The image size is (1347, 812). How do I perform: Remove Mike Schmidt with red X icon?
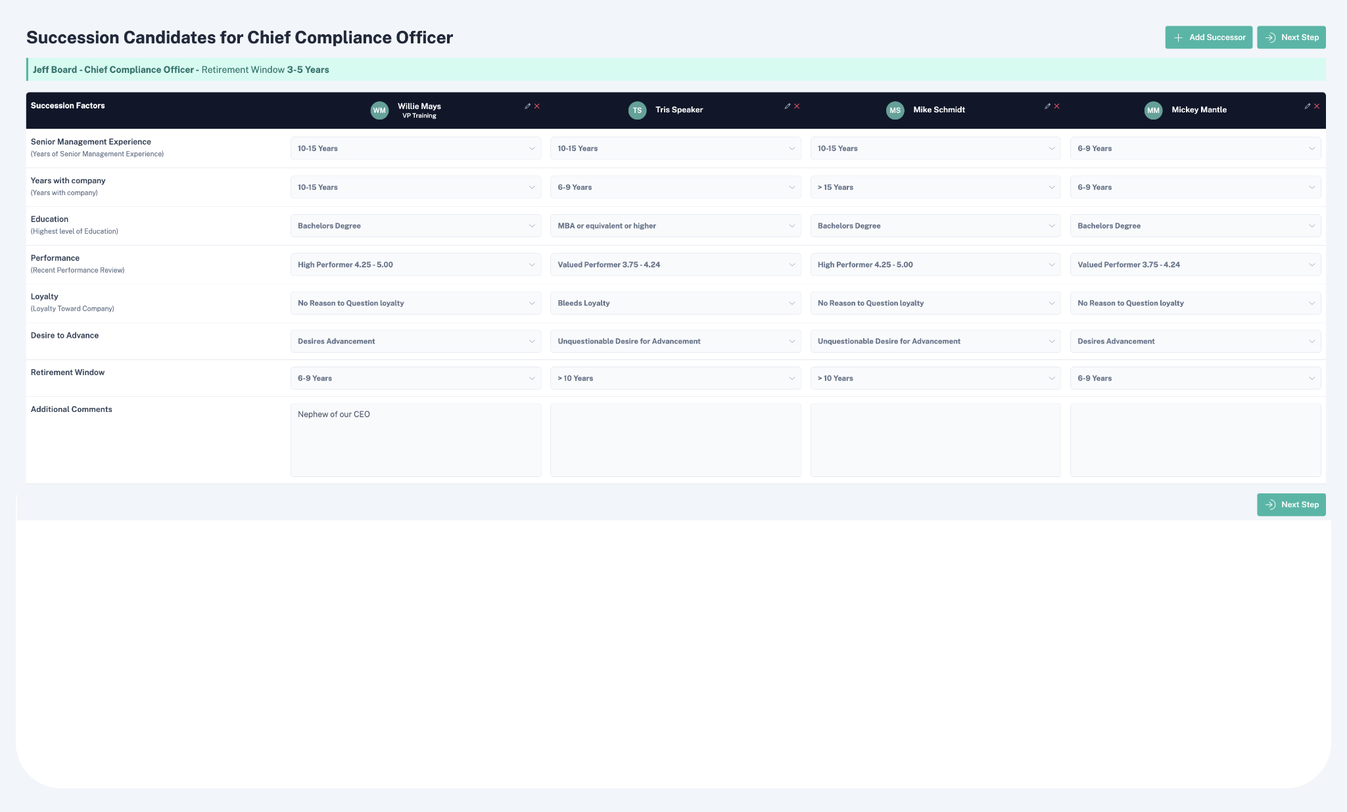[1057, 106]
